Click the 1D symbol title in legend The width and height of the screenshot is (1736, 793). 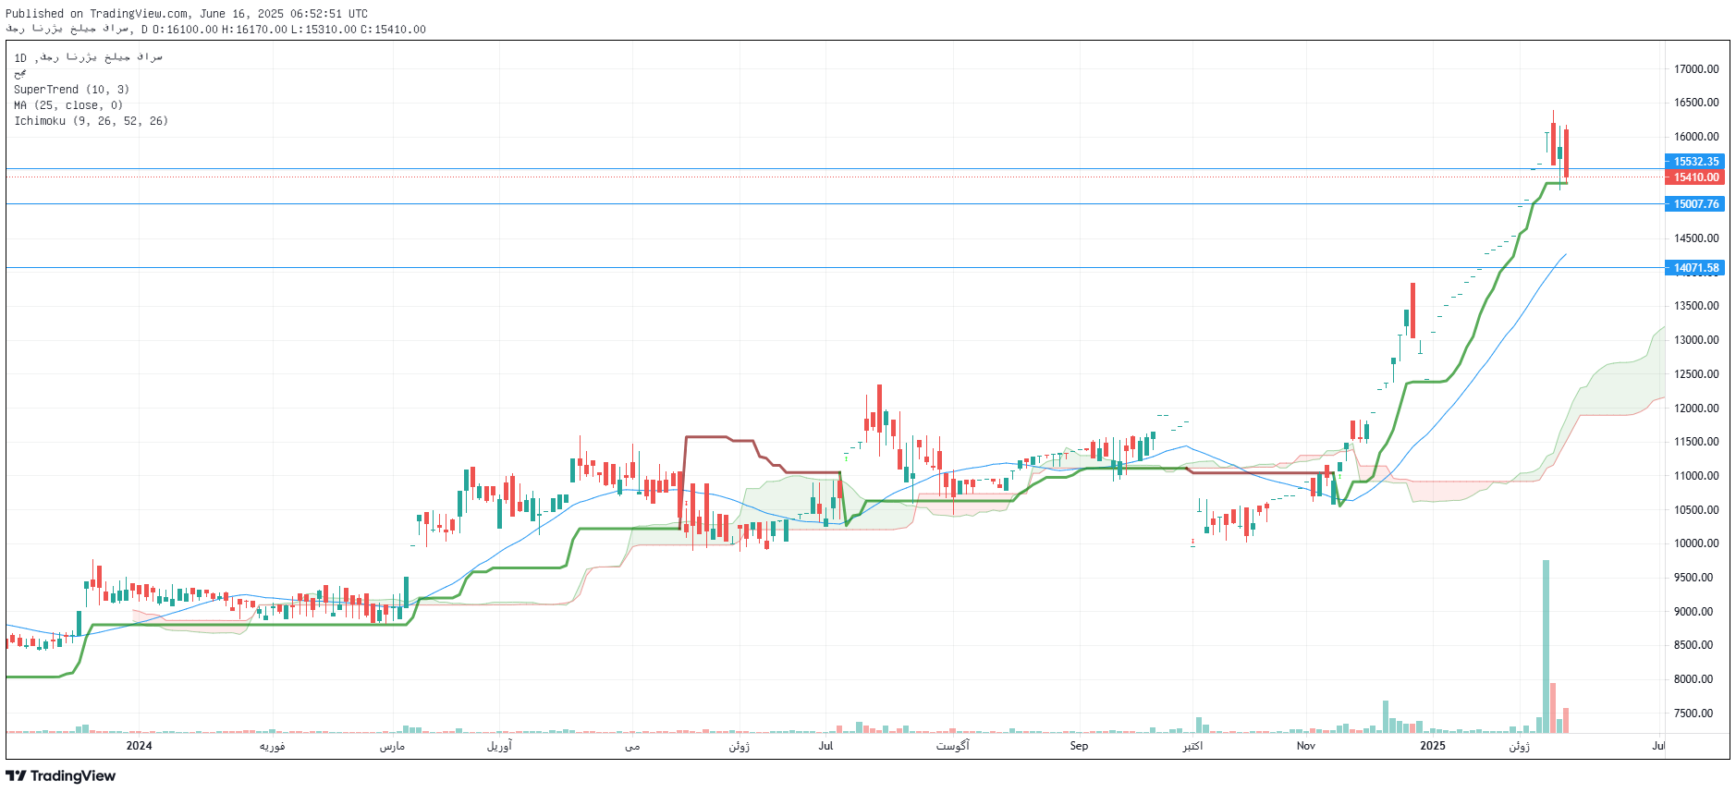pos(88,57)
